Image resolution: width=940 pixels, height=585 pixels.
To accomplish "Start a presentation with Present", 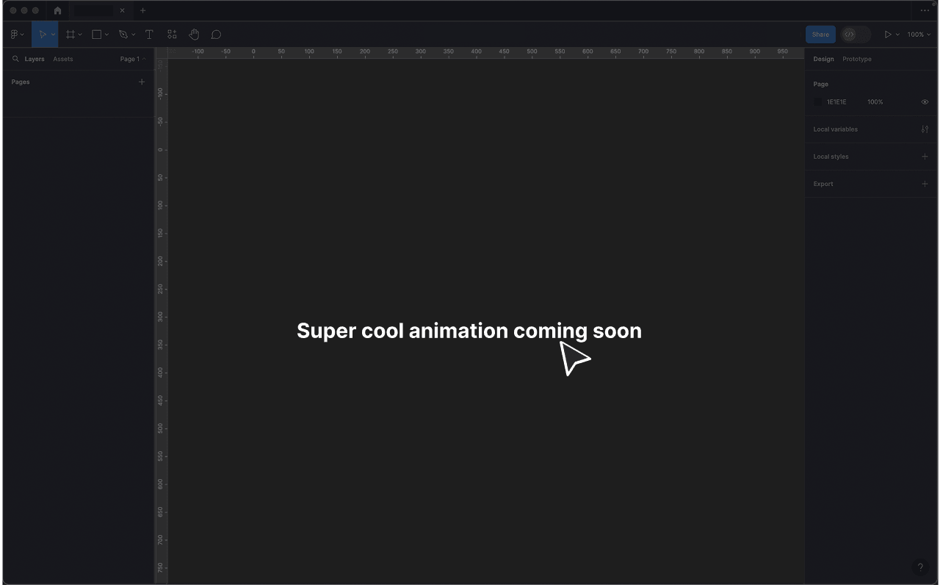I will [889, 34].
